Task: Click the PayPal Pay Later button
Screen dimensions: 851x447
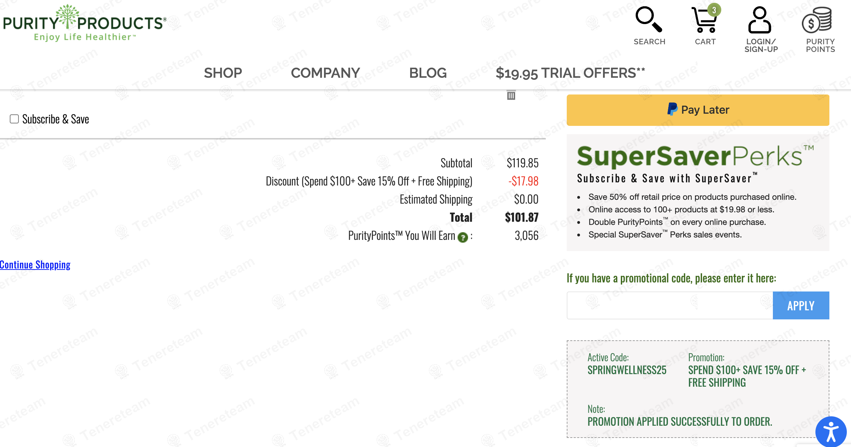Action: [698, 110]
